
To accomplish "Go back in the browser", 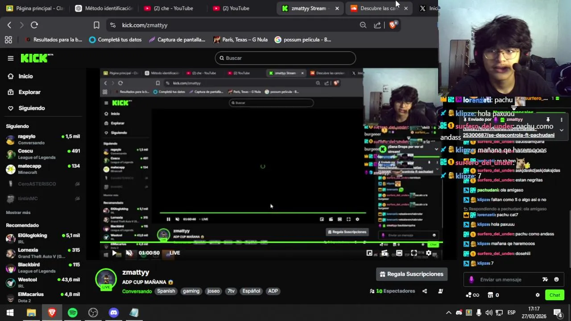I will pos(9,25).
